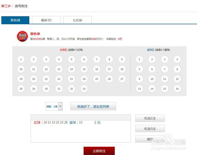Open the 七乐彩 tab
Viewport: 197px width, 155px height.
pyautogui.click(x=77, y=20)
